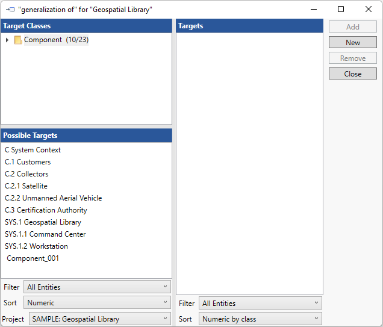Open the Project dropdown
The image size is (383, 327).
click(99, 319)
